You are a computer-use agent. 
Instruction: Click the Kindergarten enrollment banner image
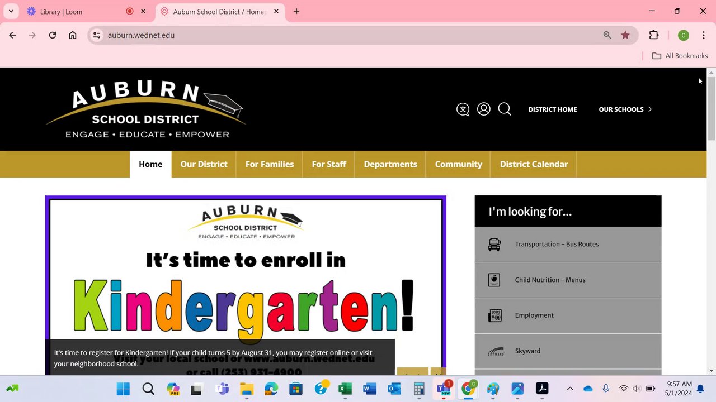pos(246,285)
